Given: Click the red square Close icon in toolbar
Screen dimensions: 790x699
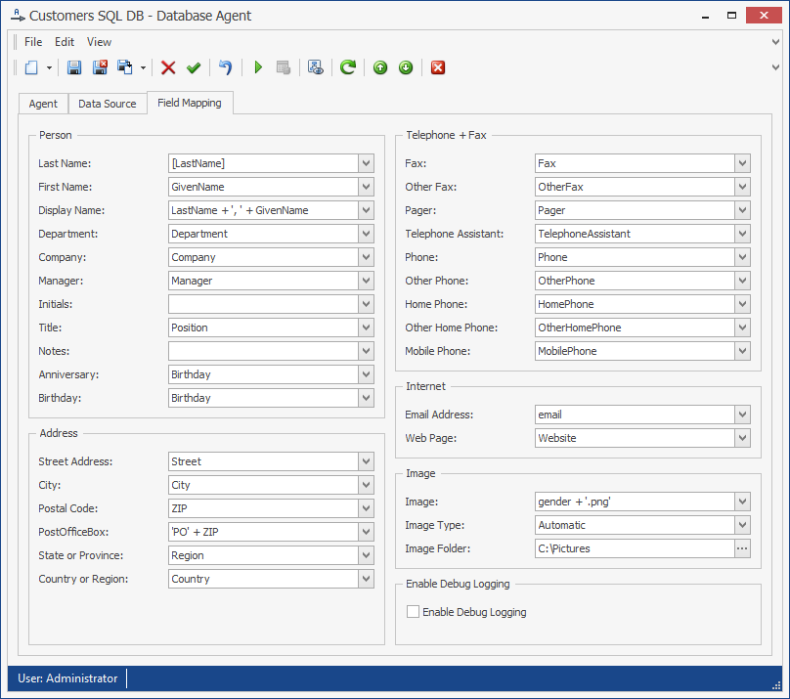Looking at the screenshot, I should point(438,67).
